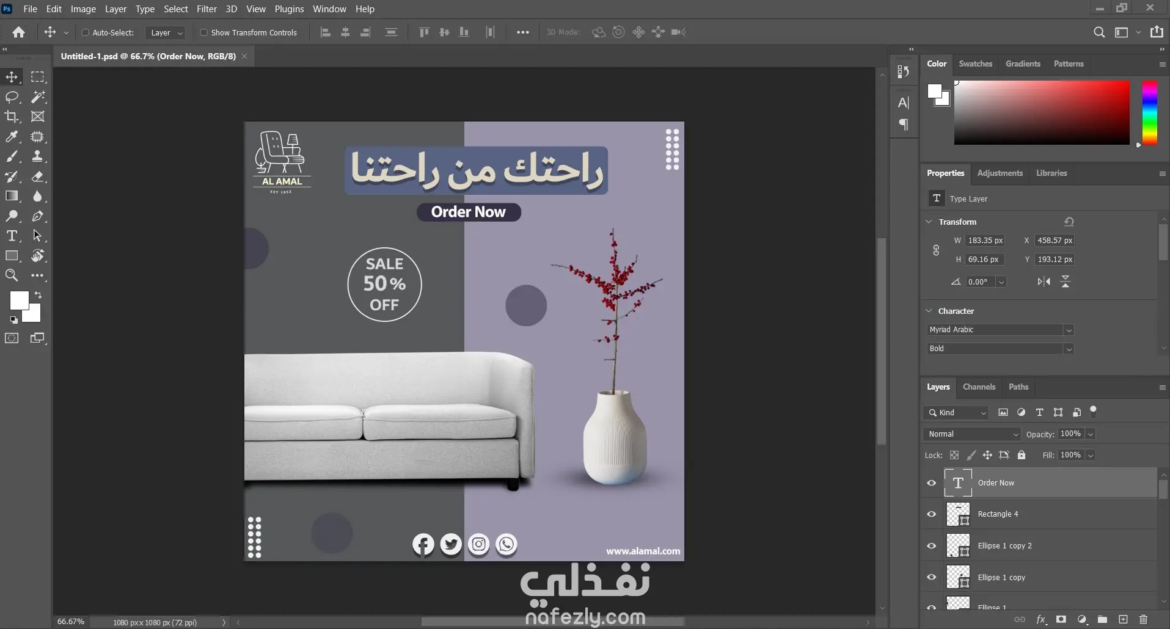The image size is (1170, 629).
Task: Add layer style with fx icon
Action: pos(1041,619)
